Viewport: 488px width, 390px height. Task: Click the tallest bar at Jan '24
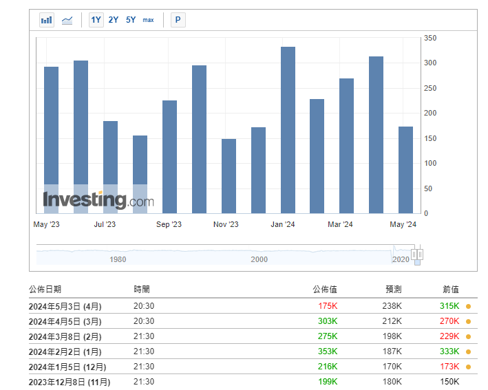[288, 131]
